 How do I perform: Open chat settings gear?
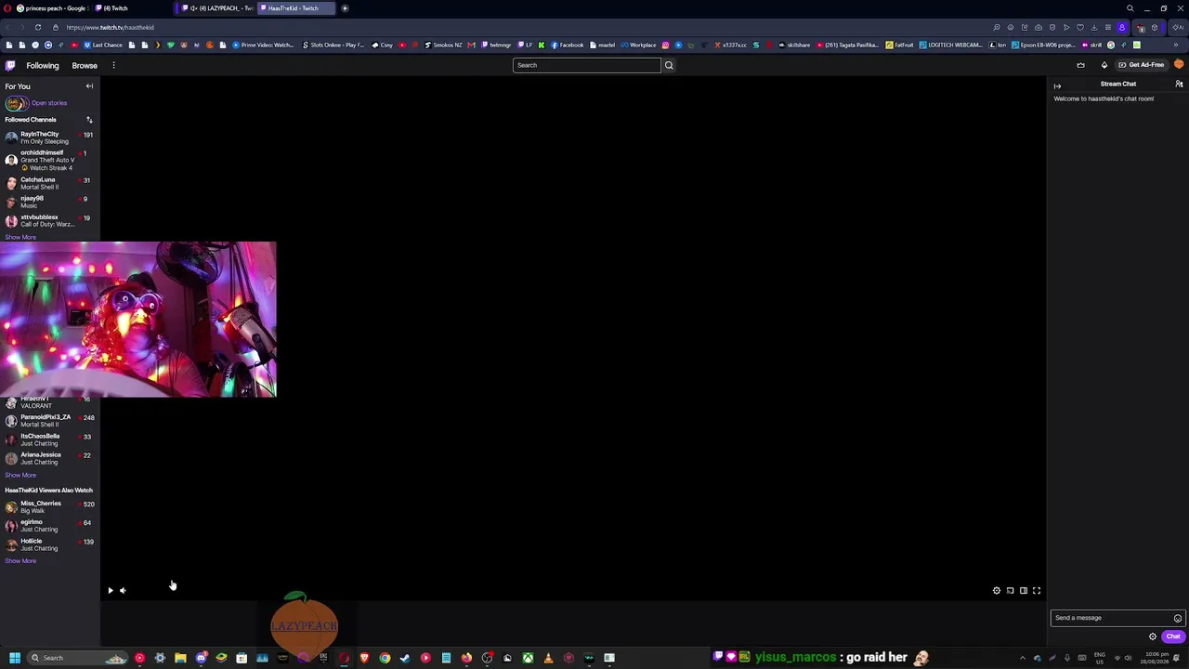tap(1153, 636)
